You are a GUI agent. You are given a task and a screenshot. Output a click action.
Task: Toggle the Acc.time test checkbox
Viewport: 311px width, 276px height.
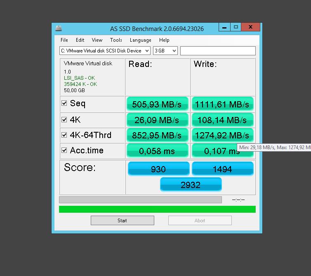pyautogui.click(x=64, y=150)
